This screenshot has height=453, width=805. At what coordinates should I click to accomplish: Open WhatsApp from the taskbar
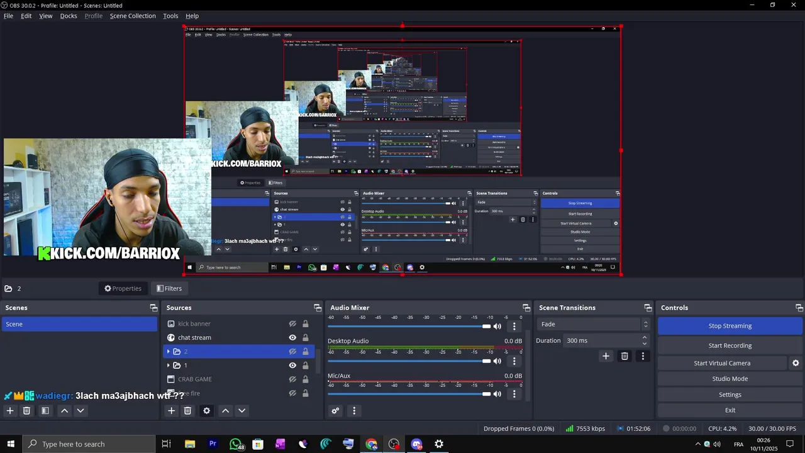[236, 444]
